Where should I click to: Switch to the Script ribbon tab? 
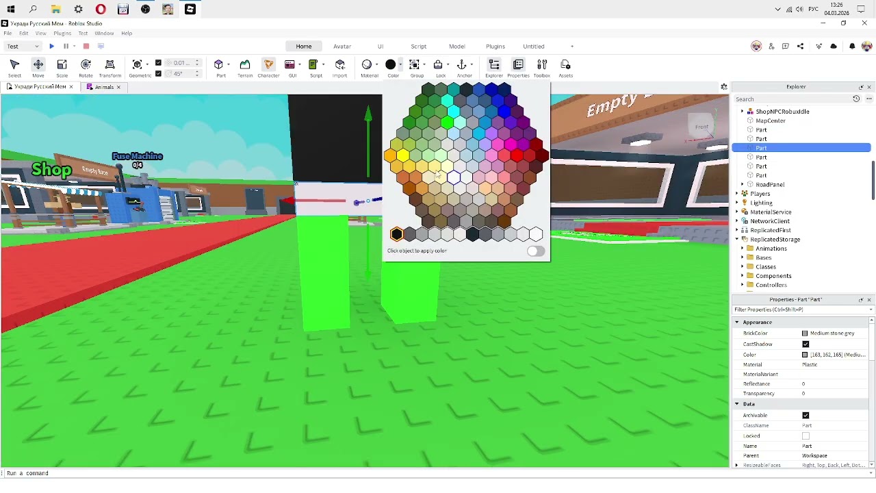(418, 47)
